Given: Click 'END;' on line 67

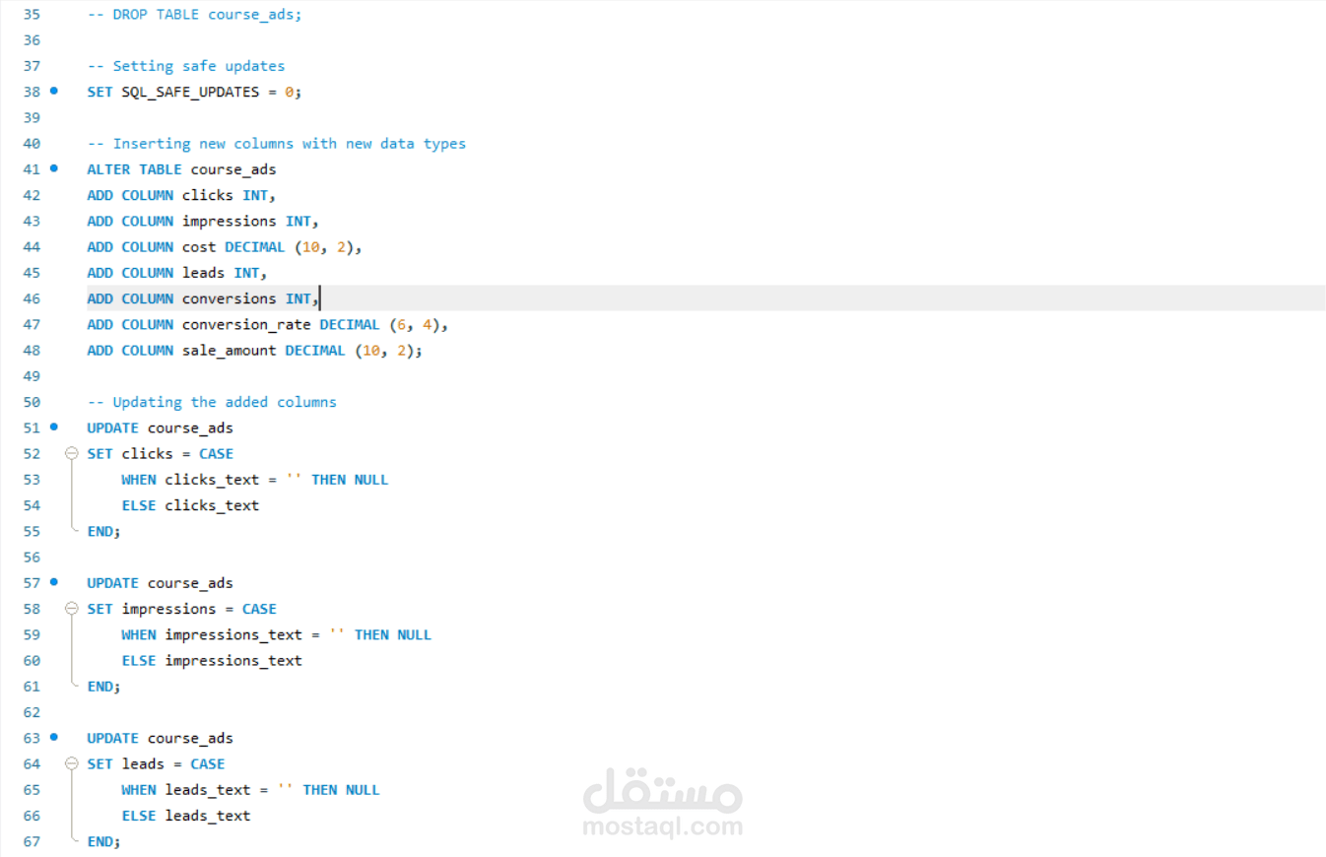Looking at the screenshot, I should tap(103, 841).
